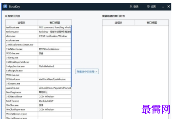Select the 360DesktopLite64.exe process
Image resolution: width=176 pixels, height=119 pixels.
22,62
